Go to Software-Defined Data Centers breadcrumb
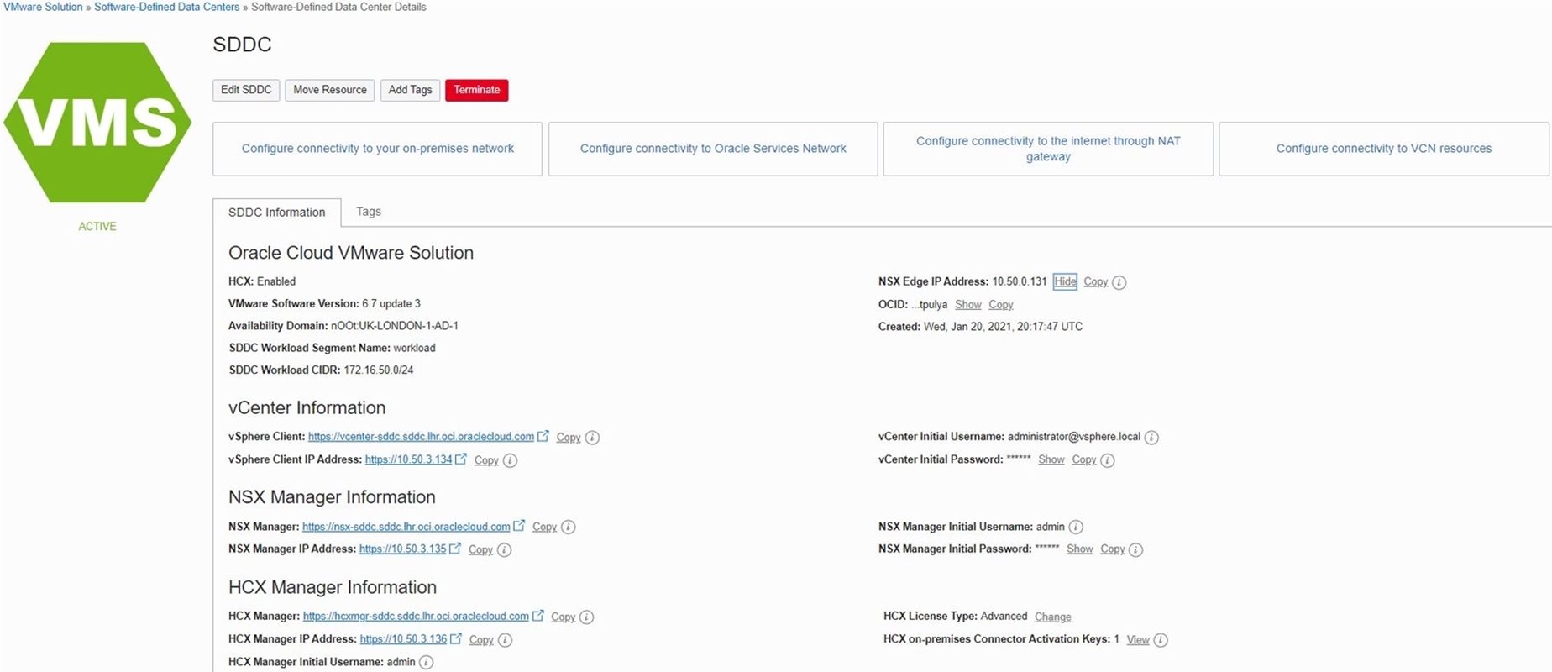Image resolution: width=1552 pixels, height=672 pixels. click(167, 7)
